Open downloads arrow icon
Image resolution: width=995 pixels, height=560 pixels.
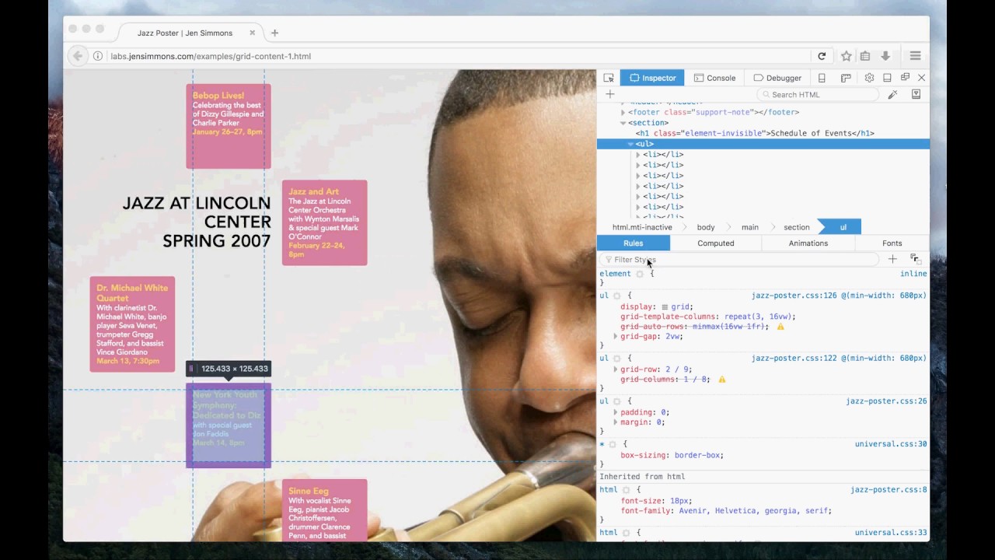click(x=885, y=56)
